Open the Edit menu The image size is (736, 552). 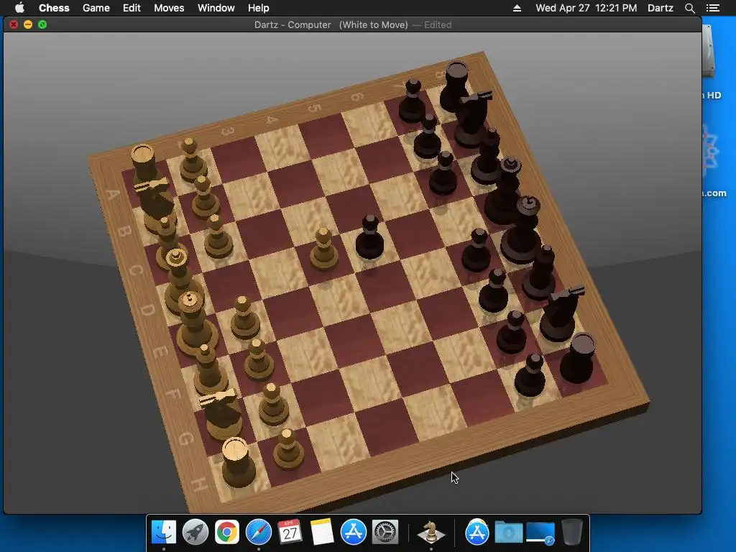coord(132,8)
